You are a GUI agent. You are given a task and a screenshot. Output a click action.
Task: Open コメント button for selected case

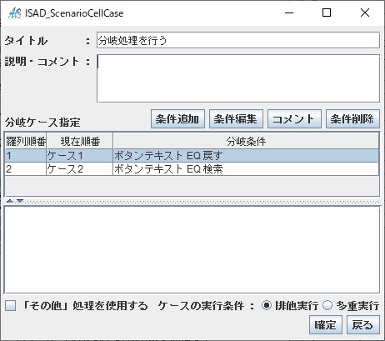pyautogui.click(x=294, y=119)
